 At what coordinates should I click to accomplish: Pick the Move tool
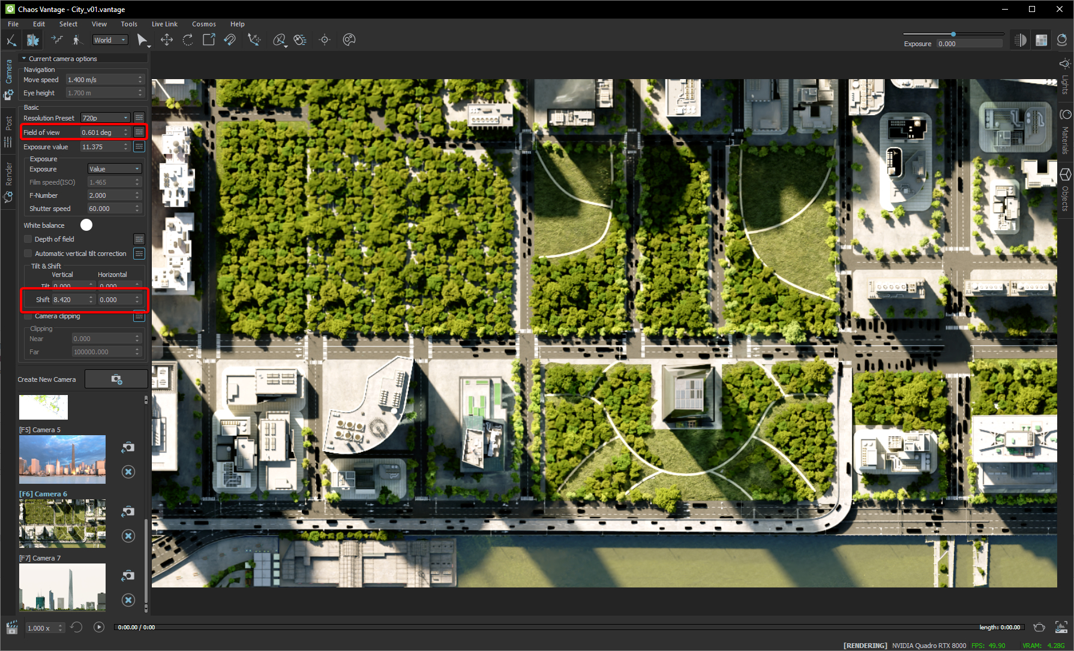[166, 40]
